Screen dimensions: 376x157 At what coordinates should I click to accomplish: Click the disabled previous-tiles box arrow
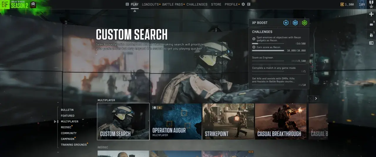pyautogui.click(x=310, y=98)
